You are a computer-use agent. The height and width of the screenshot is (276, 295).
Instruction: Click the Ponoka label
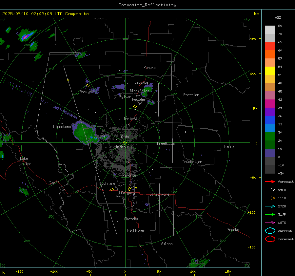149,68
